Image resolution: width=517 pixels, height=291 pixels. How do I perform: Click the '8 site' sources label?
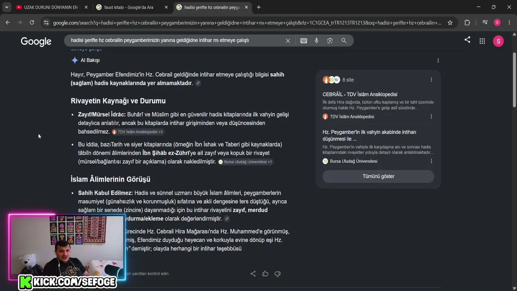point(348,80)
